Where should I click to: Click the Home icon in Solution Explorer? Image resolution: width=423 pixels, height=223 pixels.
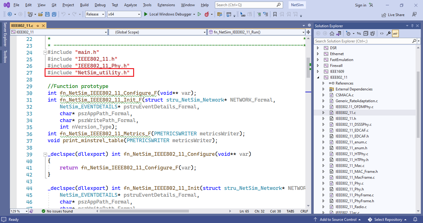point(332,33)
